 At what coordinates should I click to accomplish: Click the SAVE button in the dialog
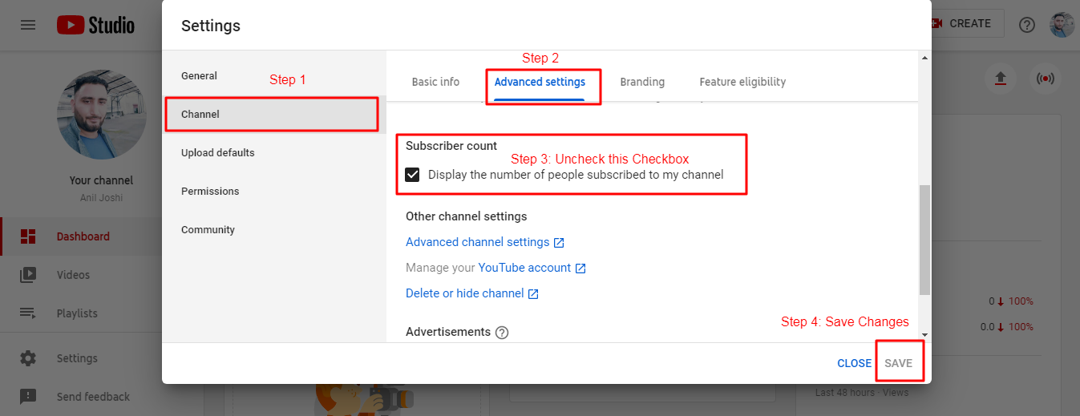898,363
